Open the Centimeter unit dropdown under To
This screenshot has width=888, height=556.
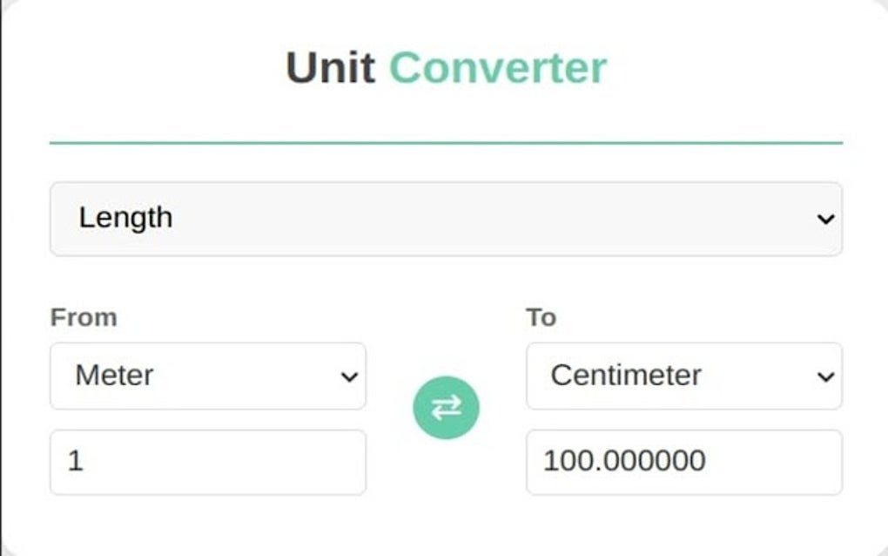tap(683, 376)
